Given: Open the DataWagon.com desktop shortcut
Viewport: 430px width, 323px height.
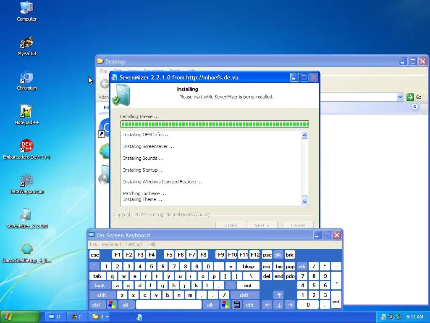Looking at the screenshot, I should [26, 184].
